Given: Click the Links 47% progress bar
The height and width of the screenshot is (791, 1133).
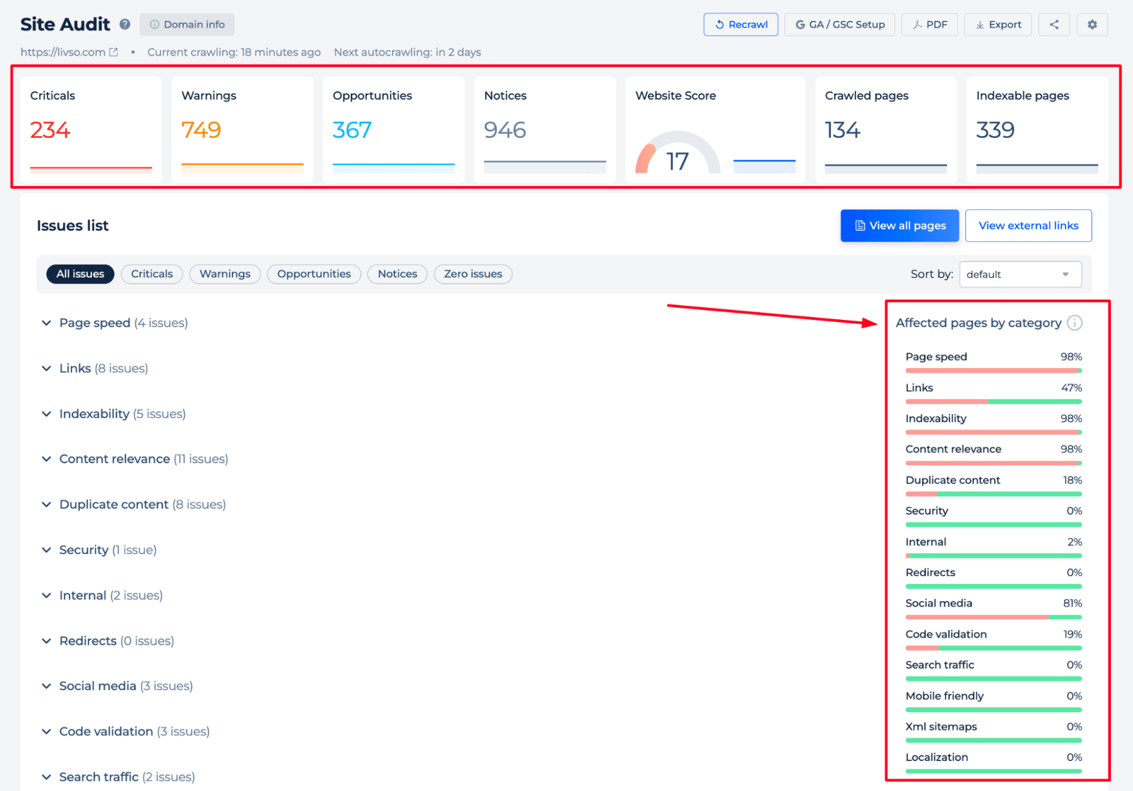Looking at the screenshot, I should (994, 401).
